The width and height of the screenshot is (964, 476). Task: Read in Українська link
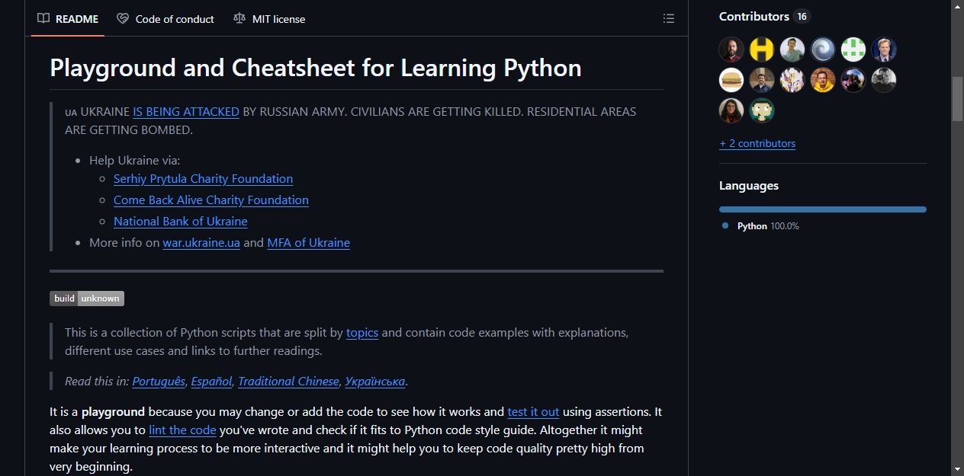(374, 381)
